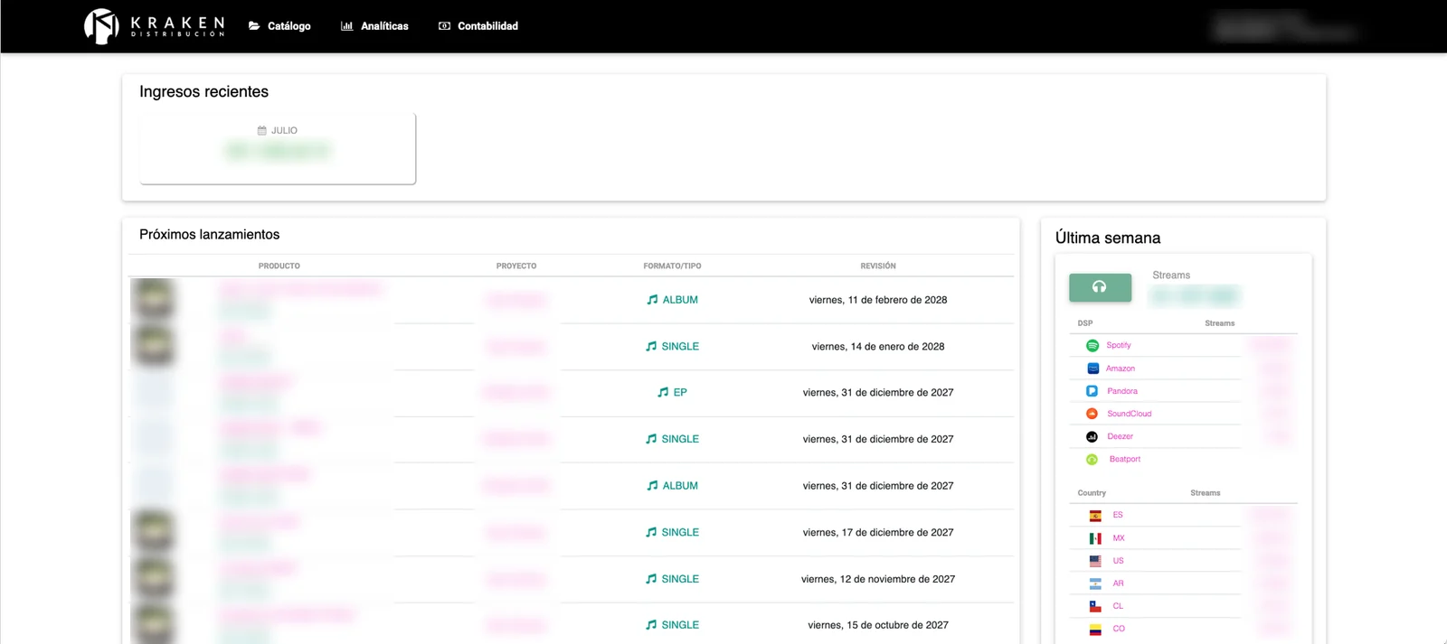Click the Última semana heading
Viewport: 1447px width, 644px height.
1108,238
